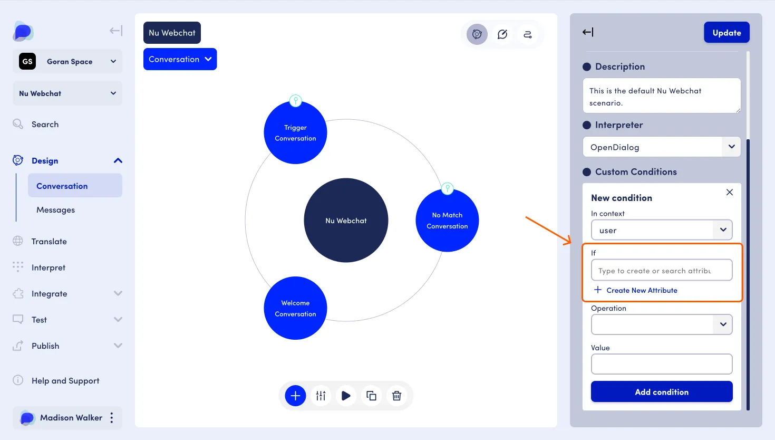Click the Search magnifier icon

[x=18, y=124]
